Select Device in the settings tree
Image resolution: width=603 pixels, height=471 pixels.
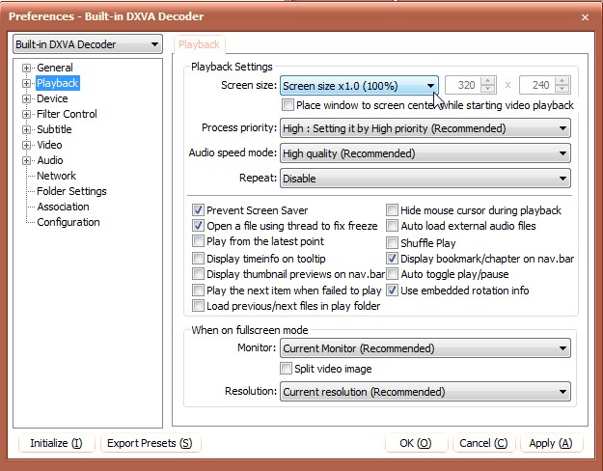click(52, 98)
